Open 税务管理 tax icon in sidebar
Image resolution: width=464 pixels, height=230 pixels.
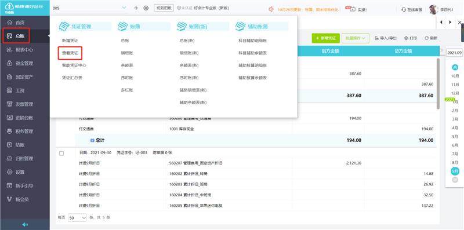[9, 132]
